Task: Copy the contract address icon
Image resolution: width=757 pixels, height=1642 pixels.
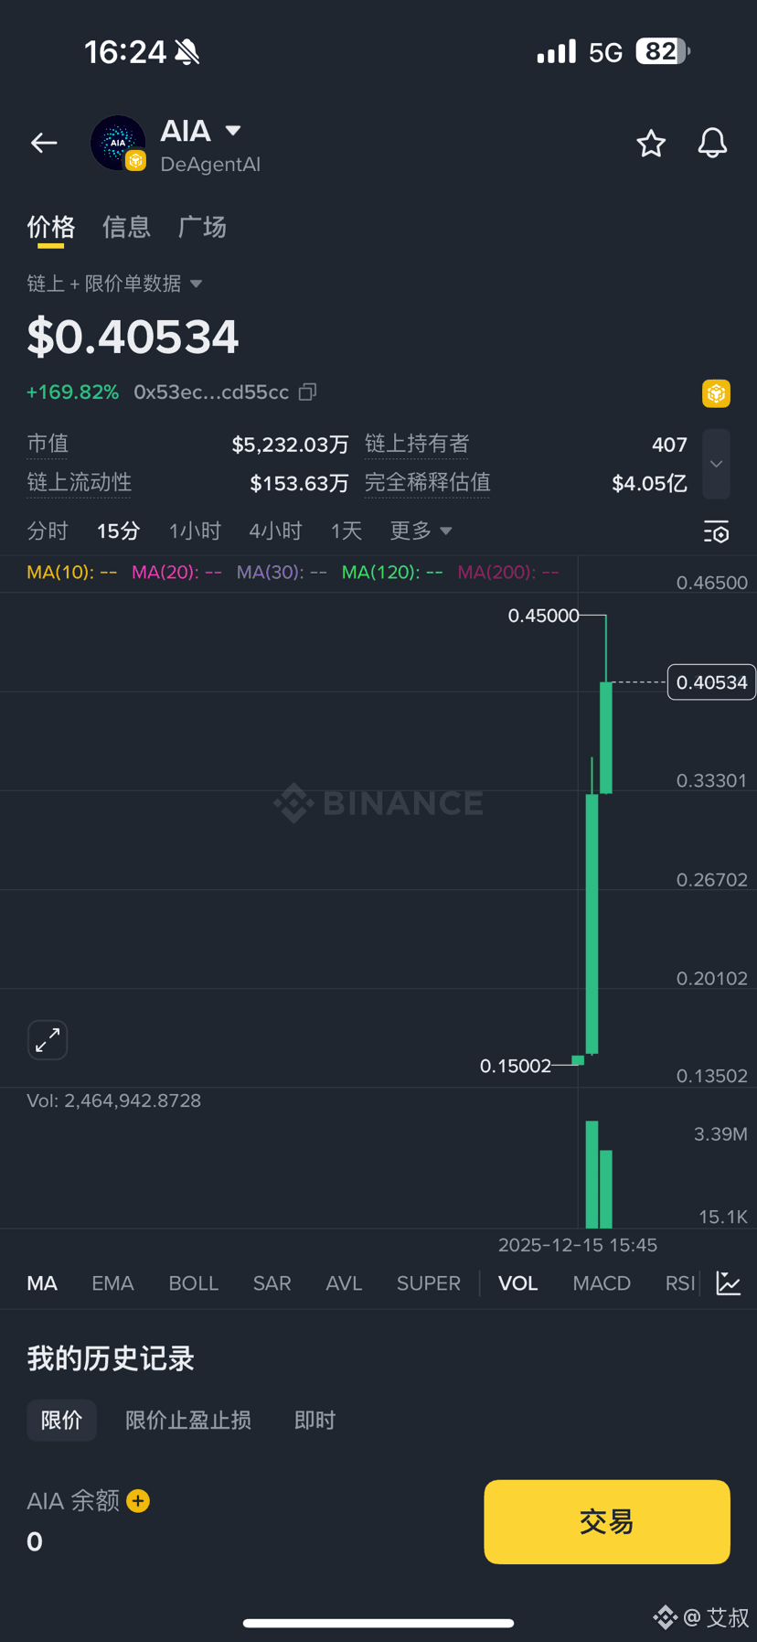Action: [x=308, y=392]
